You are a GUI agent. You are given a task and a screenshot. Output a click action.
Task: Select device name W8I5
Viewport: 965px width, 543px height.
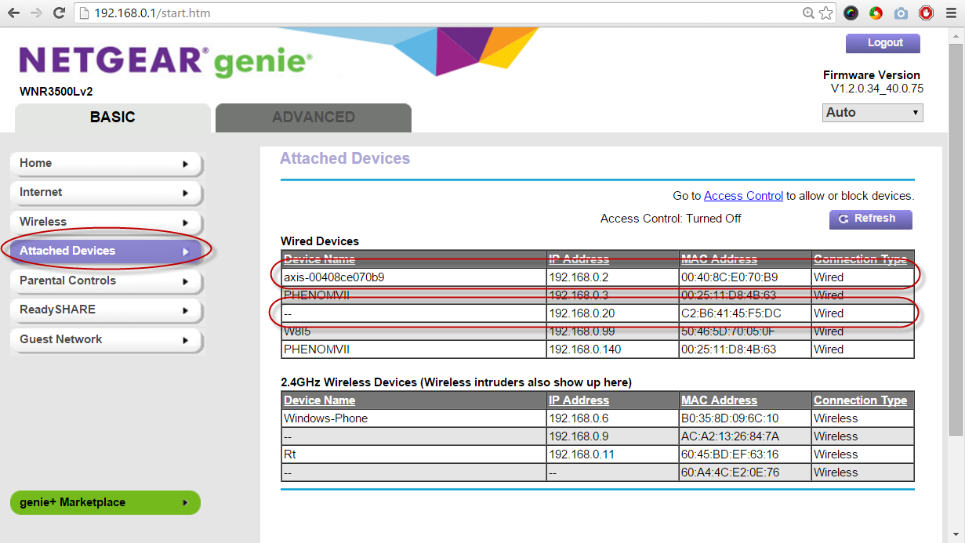(299, 331)
